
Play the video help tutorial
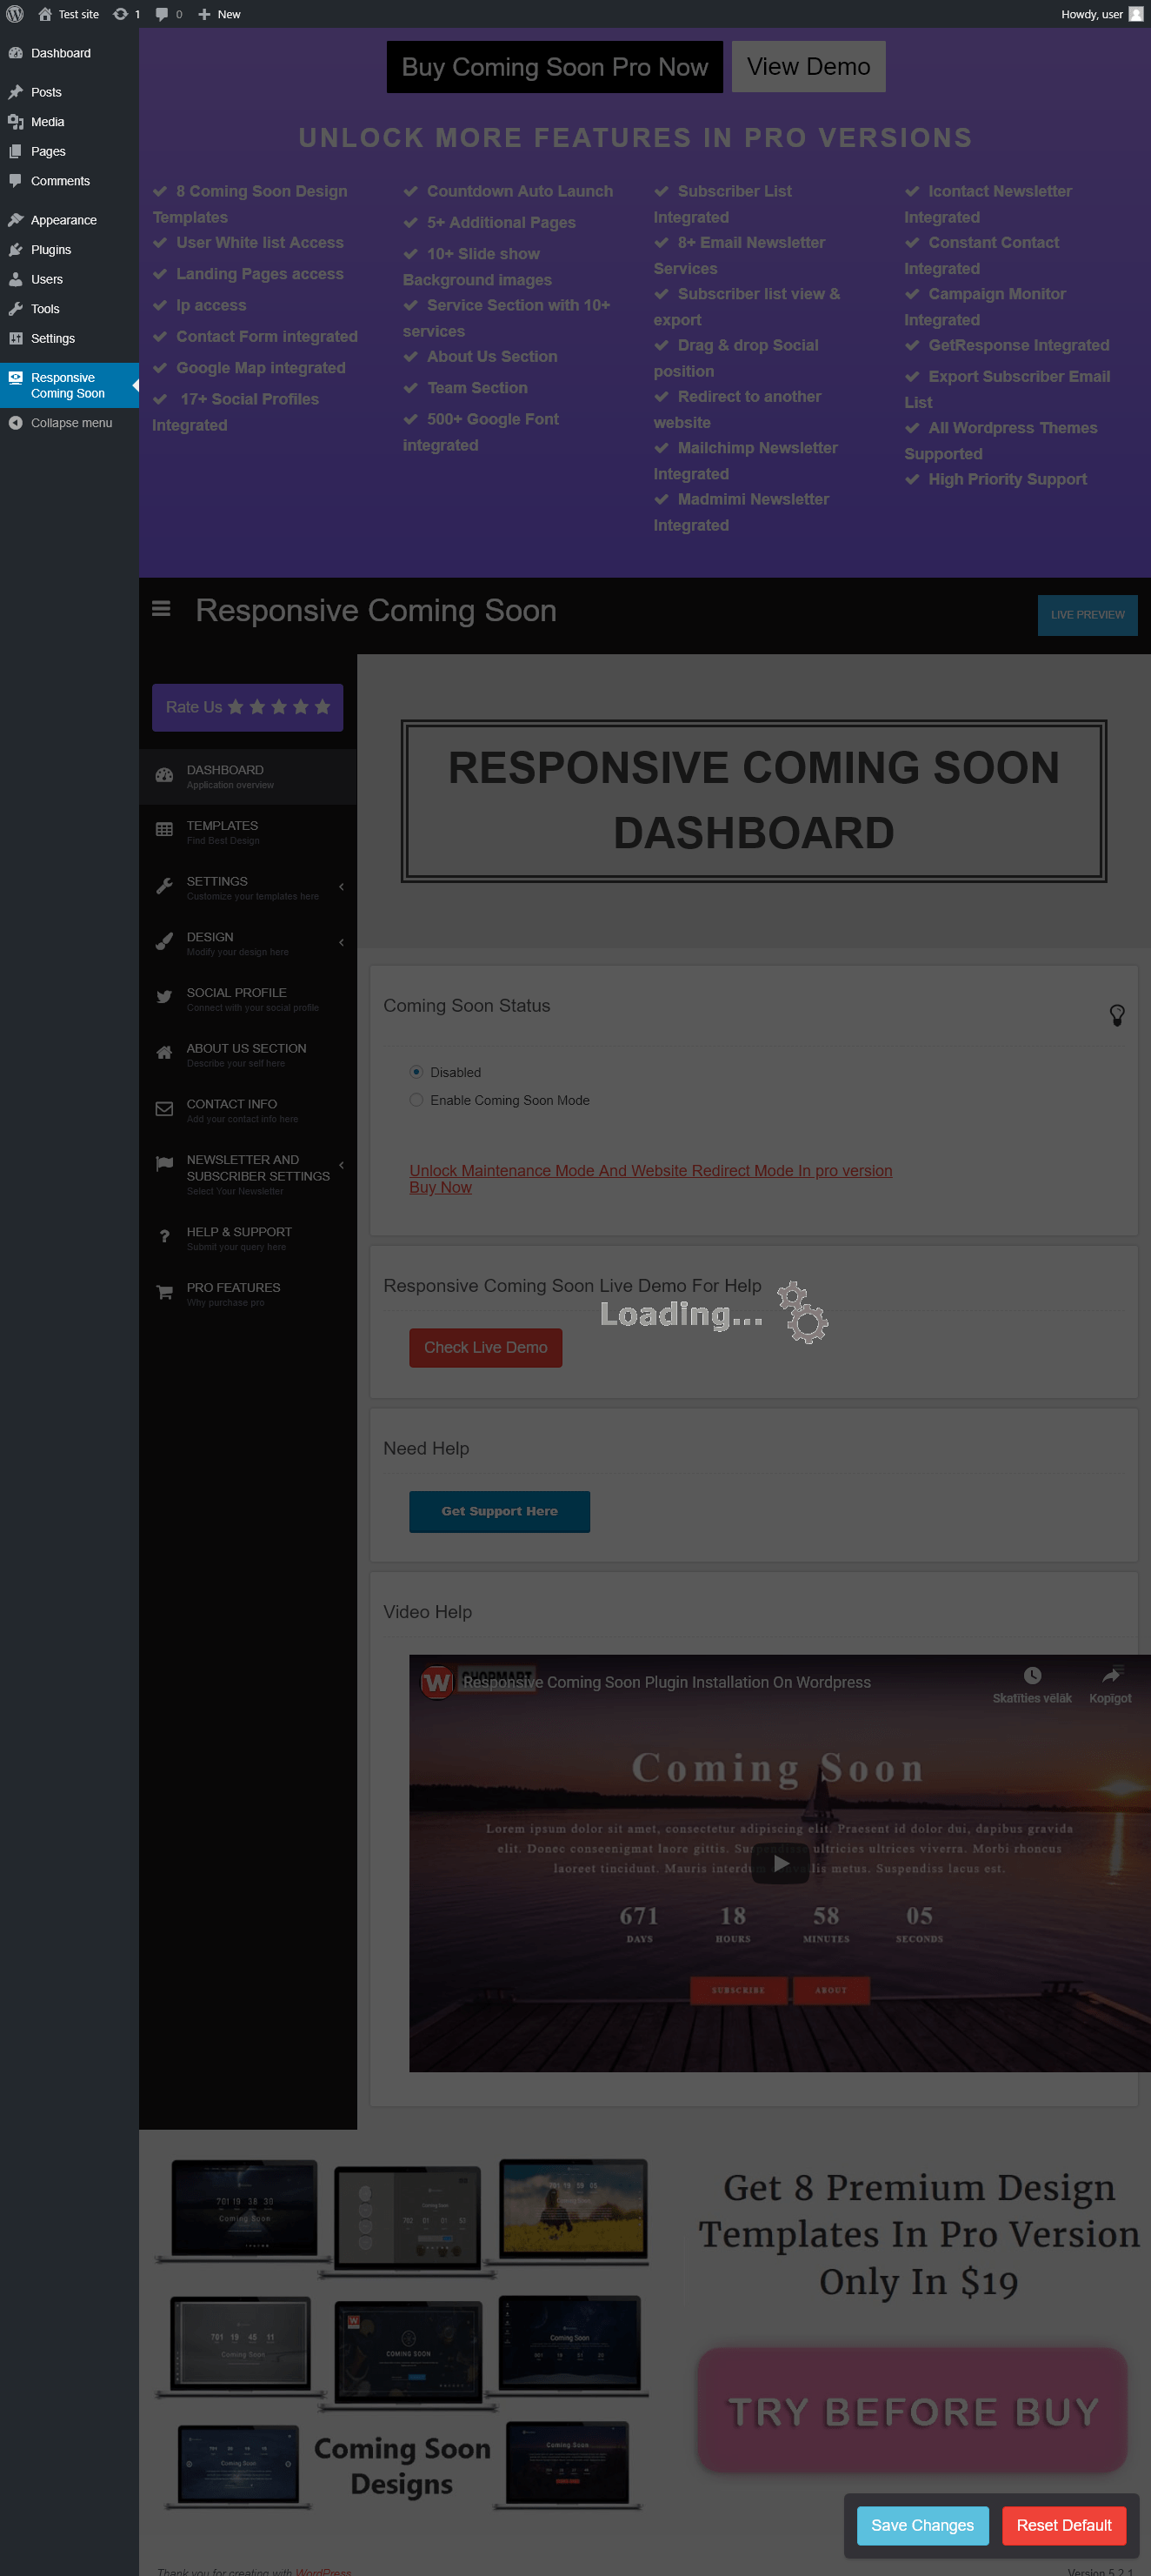781,1863
